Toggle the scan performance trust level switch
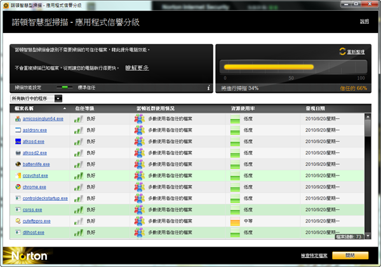 click(x=65, y=87)
